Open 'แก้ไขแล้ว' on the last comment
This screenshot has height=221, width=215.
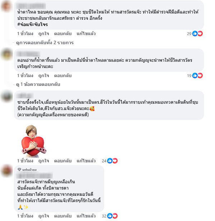[86, 216]
